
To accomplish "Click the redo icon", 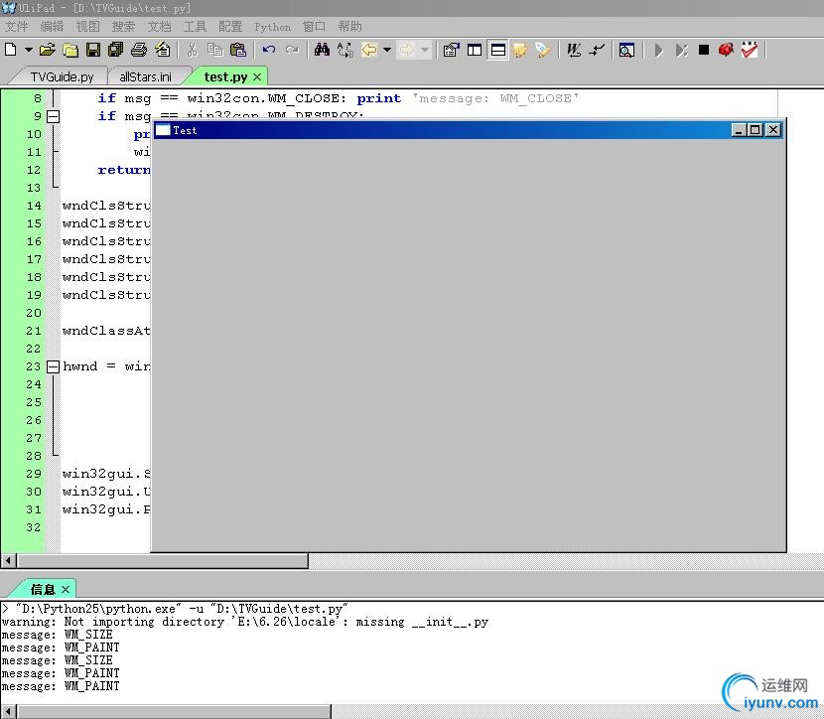I will [x=292, y=50].
